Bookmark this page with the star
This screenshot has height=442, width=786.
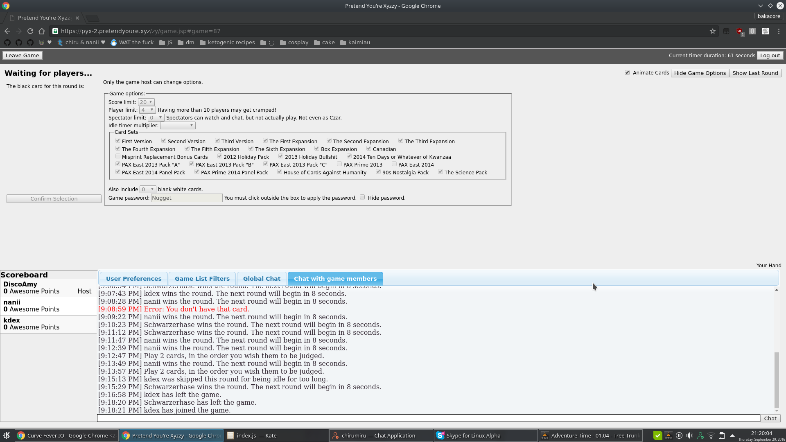point(713,31)
